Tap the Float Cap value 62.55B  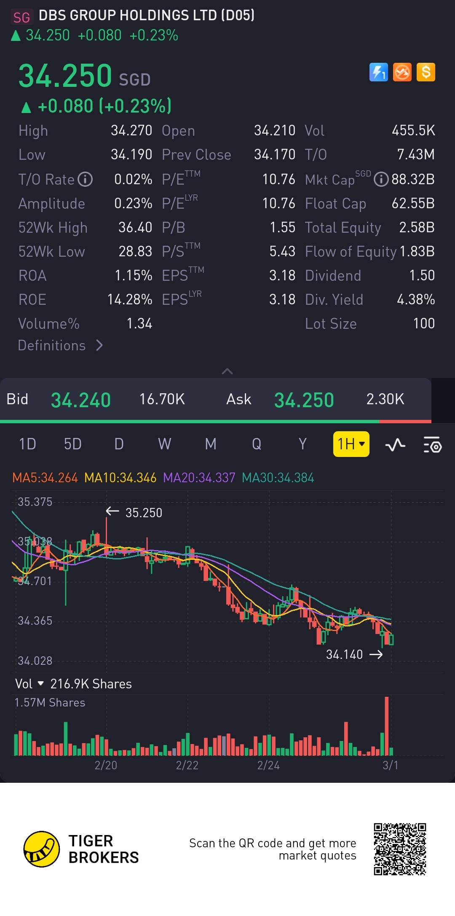413,204
